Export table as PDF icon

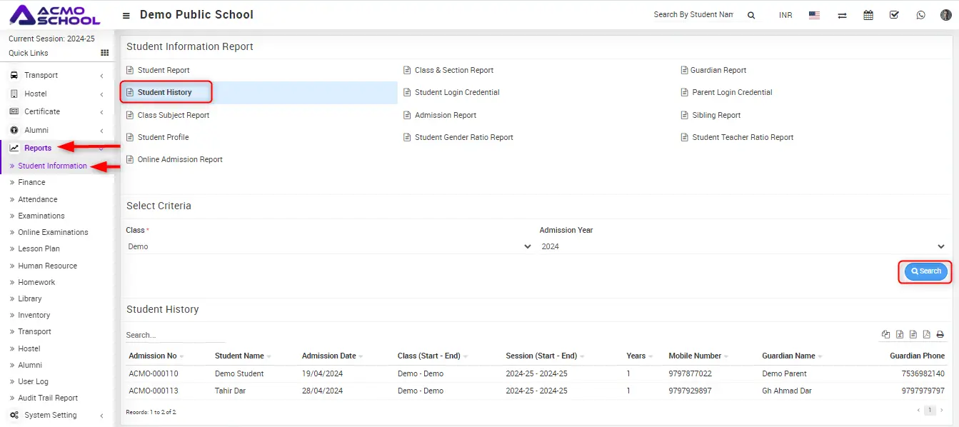point(927,334)
